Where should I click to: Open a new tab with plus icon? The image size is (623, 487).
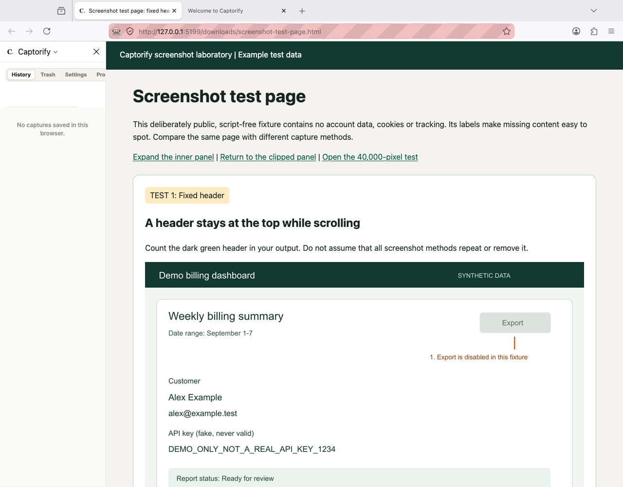302,11
